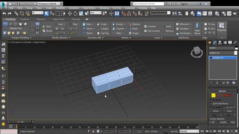Toggle the Auto Key button

174,131
